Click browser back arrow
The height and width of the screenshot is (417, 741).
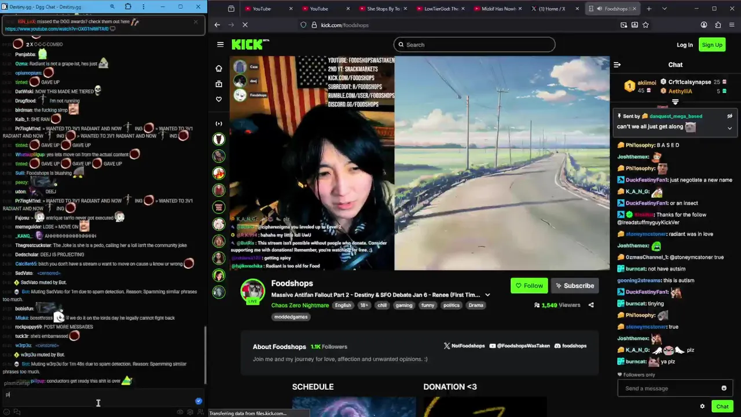(x=217, y=25)
